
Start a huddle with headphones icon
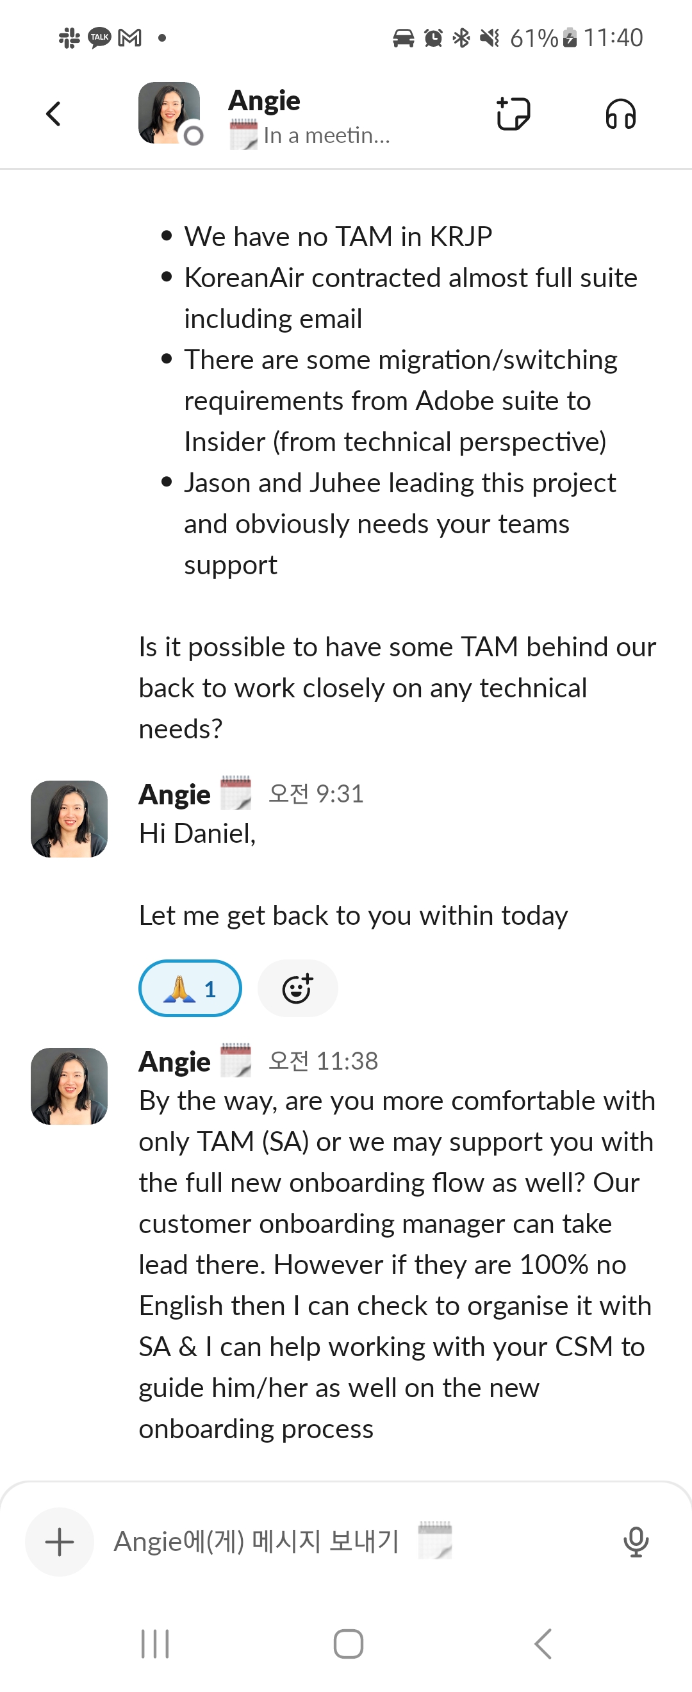click(x=620, y=114)
